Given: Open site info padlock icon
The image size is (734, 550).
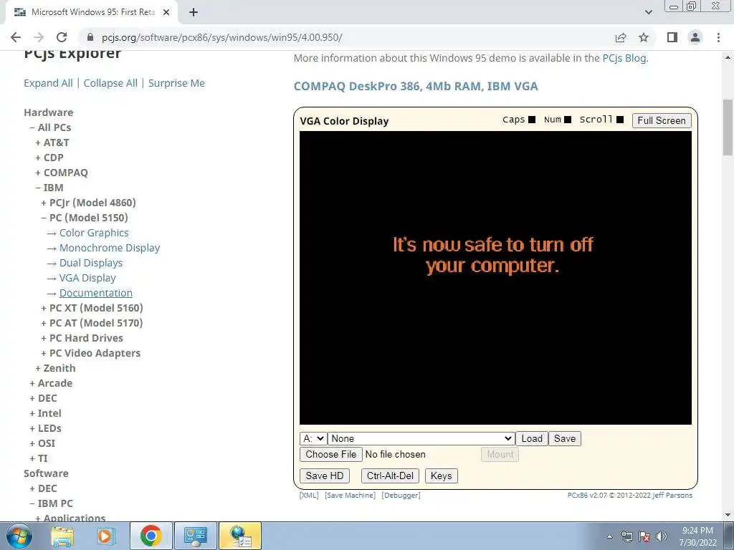Looking at the screenshot, I should [90, 37].
